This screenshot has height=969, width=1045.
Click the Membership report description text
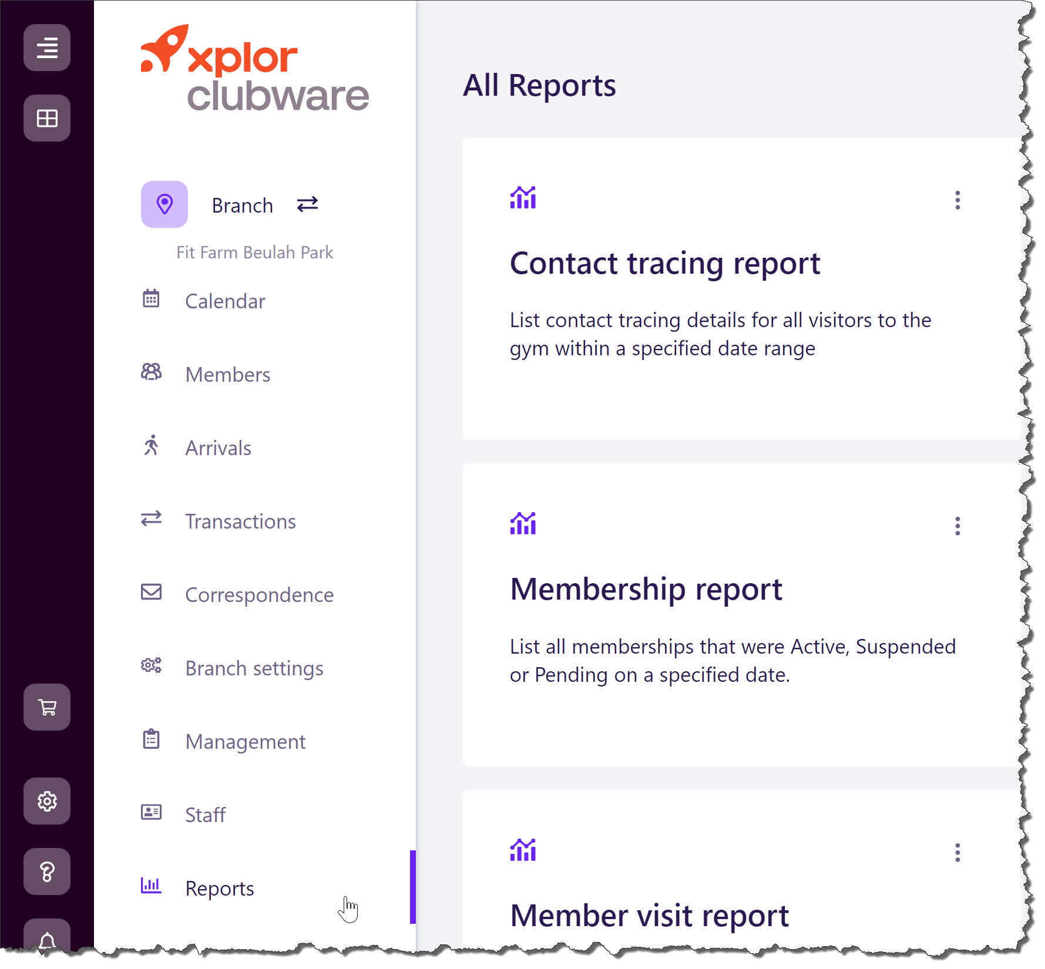tap(733, 661)
